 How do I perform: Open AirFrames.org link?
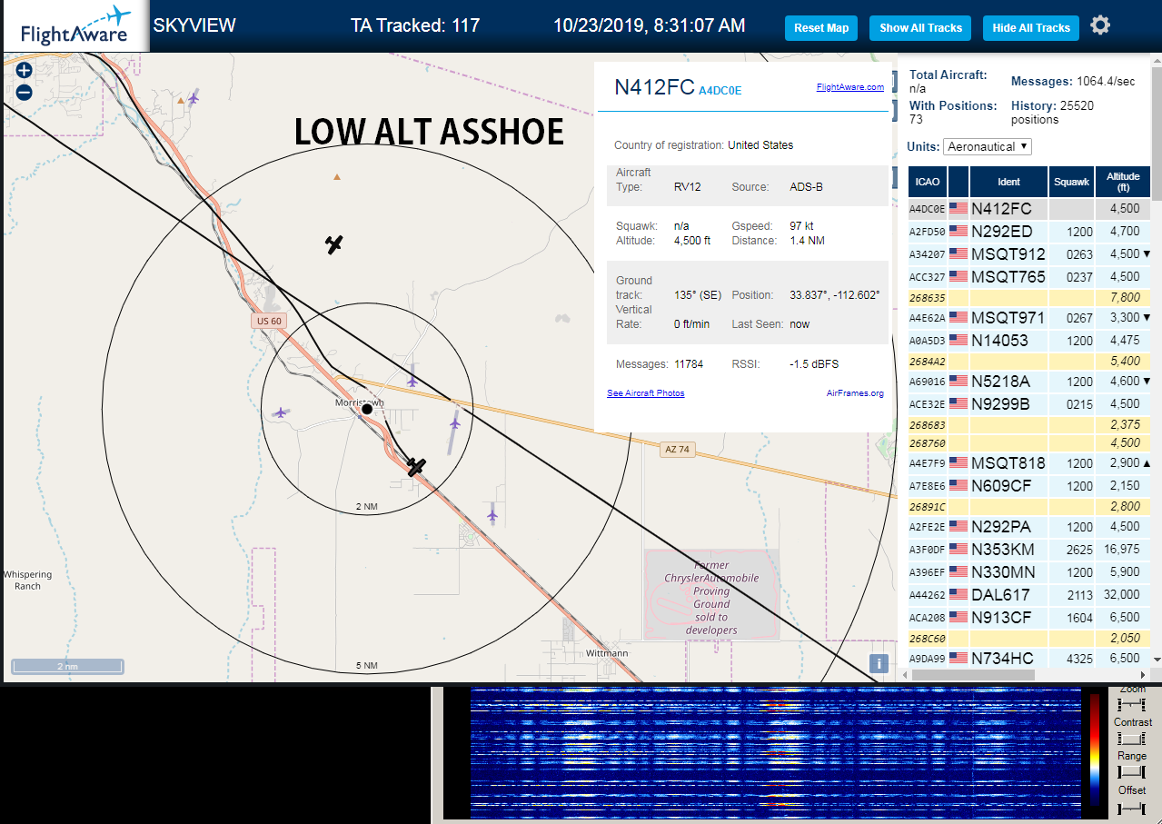coord(855,393)
